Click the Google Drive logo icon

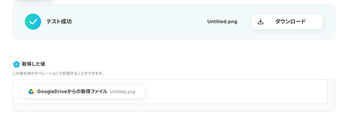(x=31, y=92)
